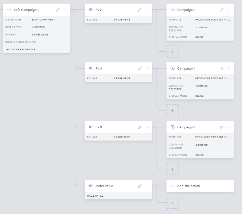Add a node below Pv 2 Campaign 1
The width and height of the screenshot is (242, 214).
[x=172, y=52]
